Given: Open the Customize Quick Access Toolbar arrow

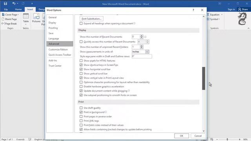Looking at the screenshot, I should 32,4.
